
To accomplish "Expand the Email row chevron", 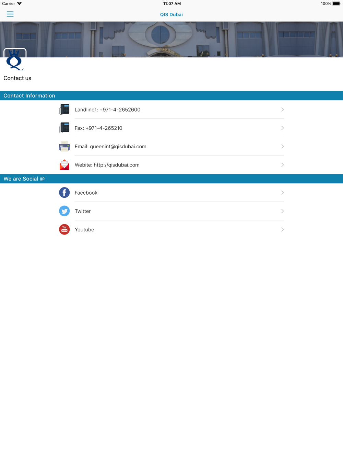I will (x=282, y=146).
